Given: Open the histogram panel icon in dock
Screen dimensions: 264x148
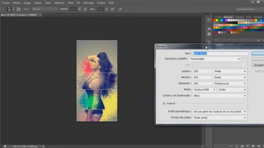Looking at the screenshot, I should tap(209, 28).
